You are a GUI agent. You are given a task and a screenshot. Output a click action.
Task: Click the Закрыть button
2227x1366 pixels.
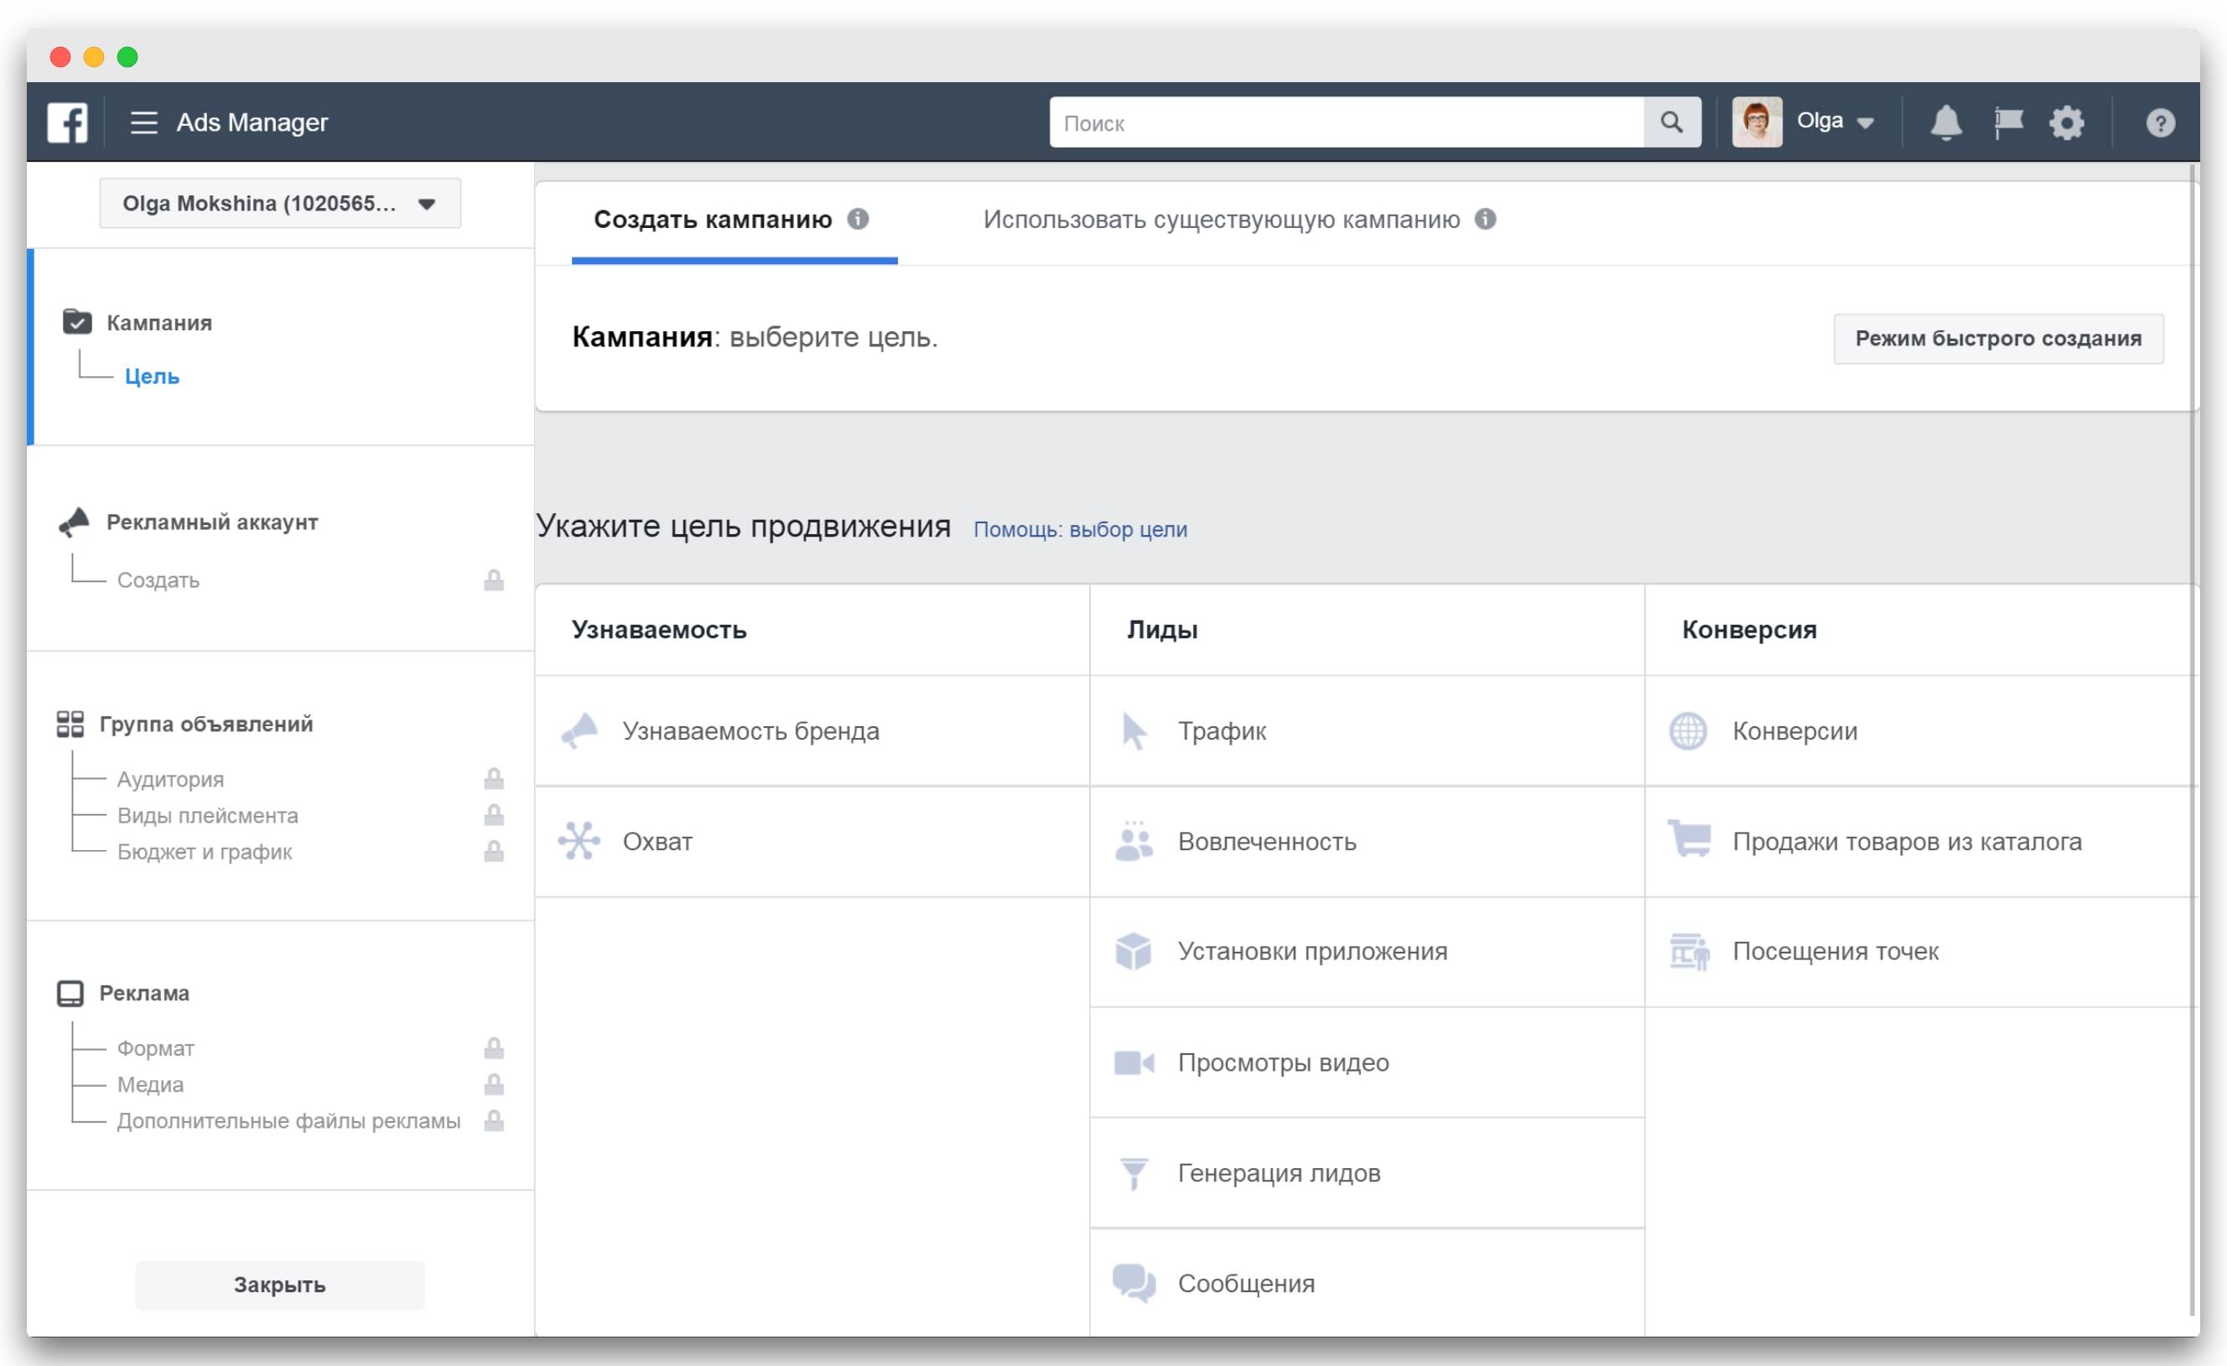coord(280,1285)
